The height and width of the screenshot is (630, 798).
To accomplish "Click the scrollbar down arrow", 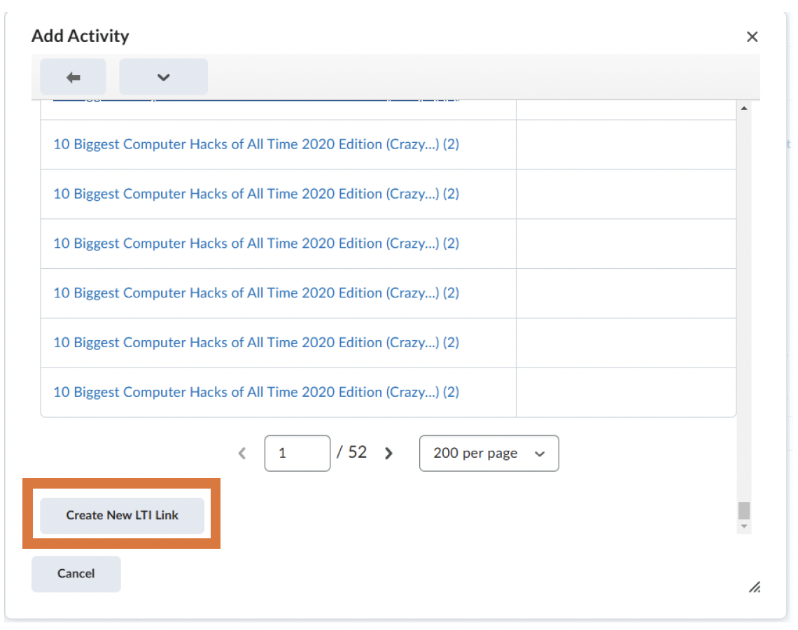I will point(743,526).
